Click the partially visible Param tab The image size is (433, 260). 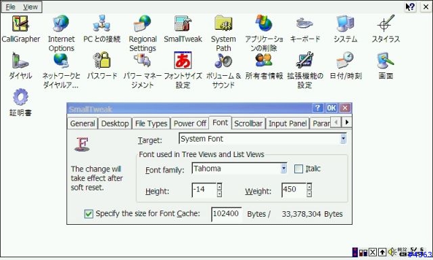(320, 123)
